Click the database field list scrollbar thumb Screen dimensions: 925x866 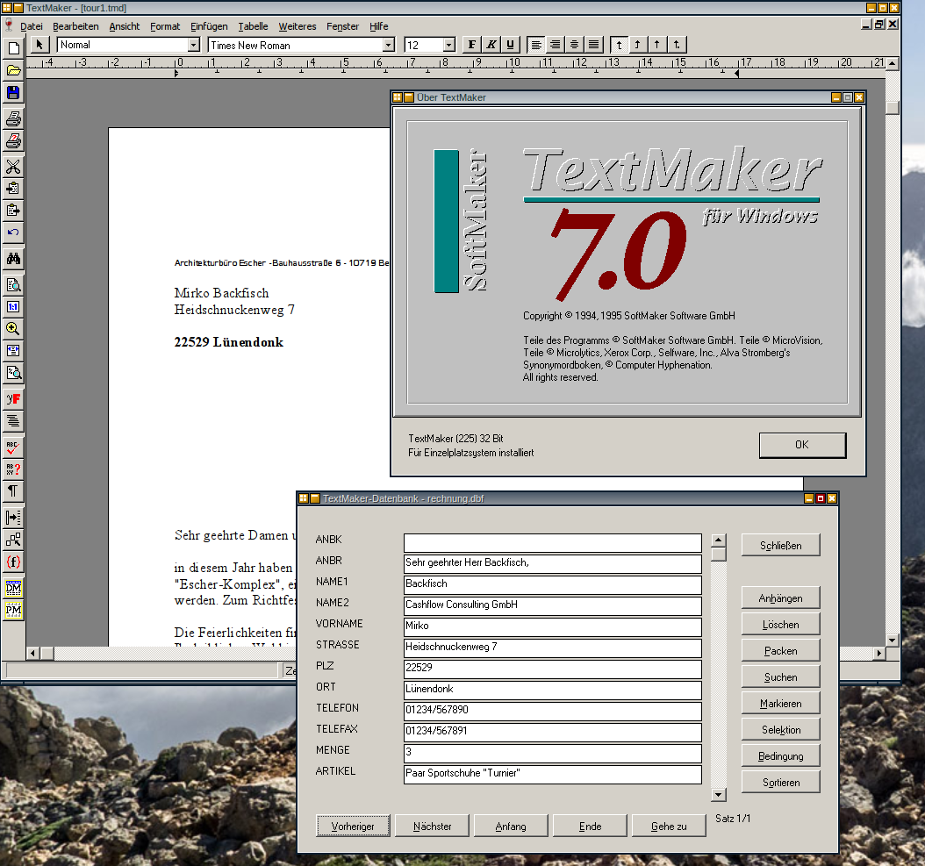pyautogui.click(x=719, y=555)
